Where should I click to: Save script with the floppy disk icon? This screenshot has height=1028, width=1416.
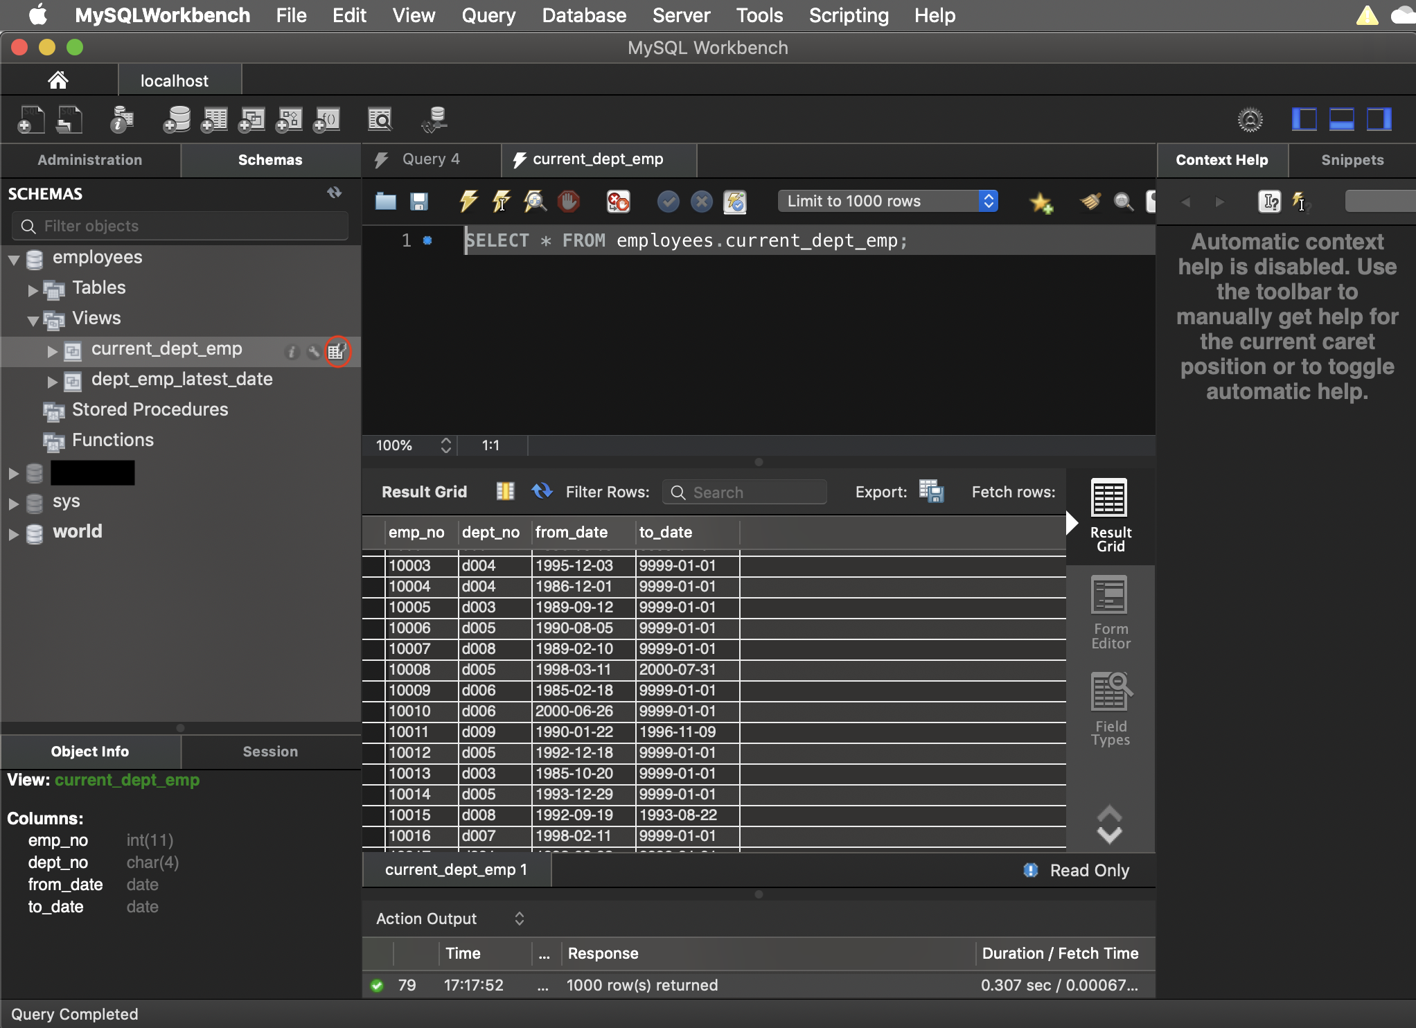click(418, 202)
